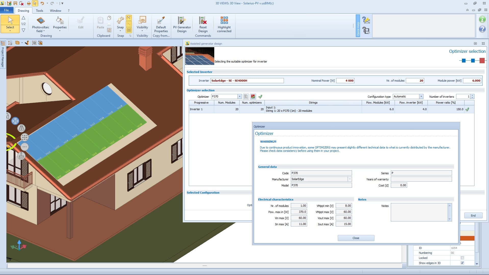
Task: Toggle the Project Manager tree view icon
Action: (3, 43)
